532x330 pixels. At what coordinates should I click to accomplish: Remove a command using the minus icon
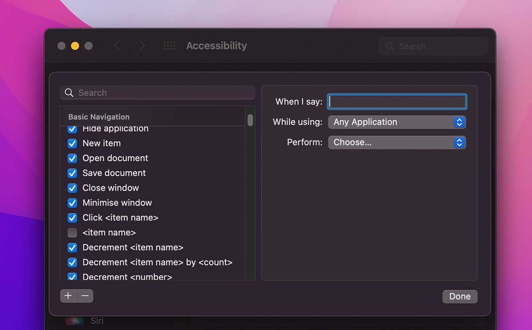point(85,295)
